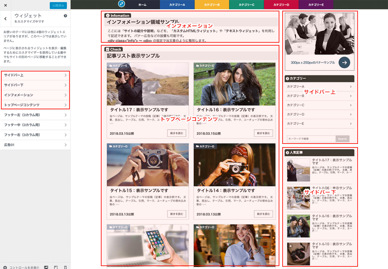Select カテゴリーD in the top navigation

(281, 5)
